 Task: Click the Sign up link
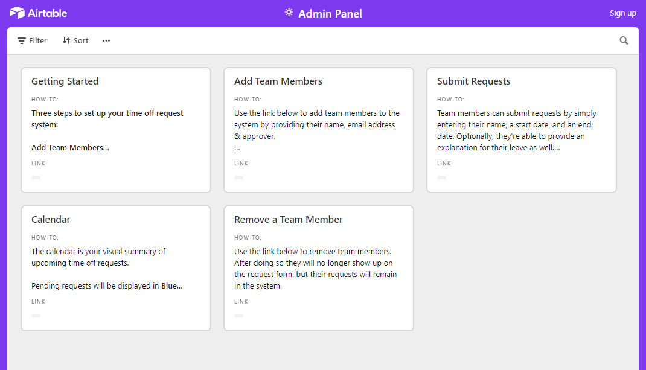coord(622,13)
